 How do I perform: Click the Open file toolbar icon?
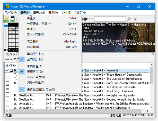pyautogui.click(x=6, y=19)
